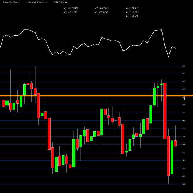Select the "L: 399.65" low value
The image size is (193, 193).
click(102, 12)
